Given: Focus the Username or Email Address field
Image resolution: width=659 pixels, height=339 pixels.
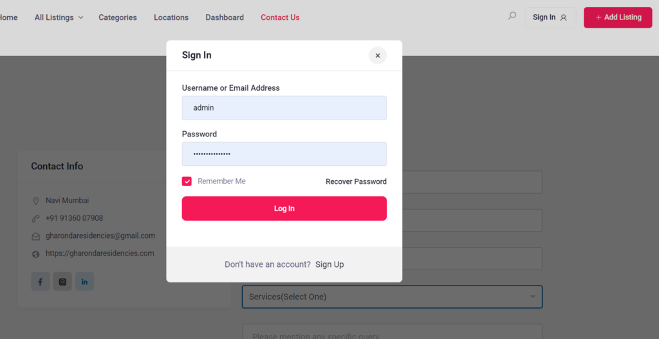Looking at the screenshot, I should pyautogui.click(x=284, y=108).
